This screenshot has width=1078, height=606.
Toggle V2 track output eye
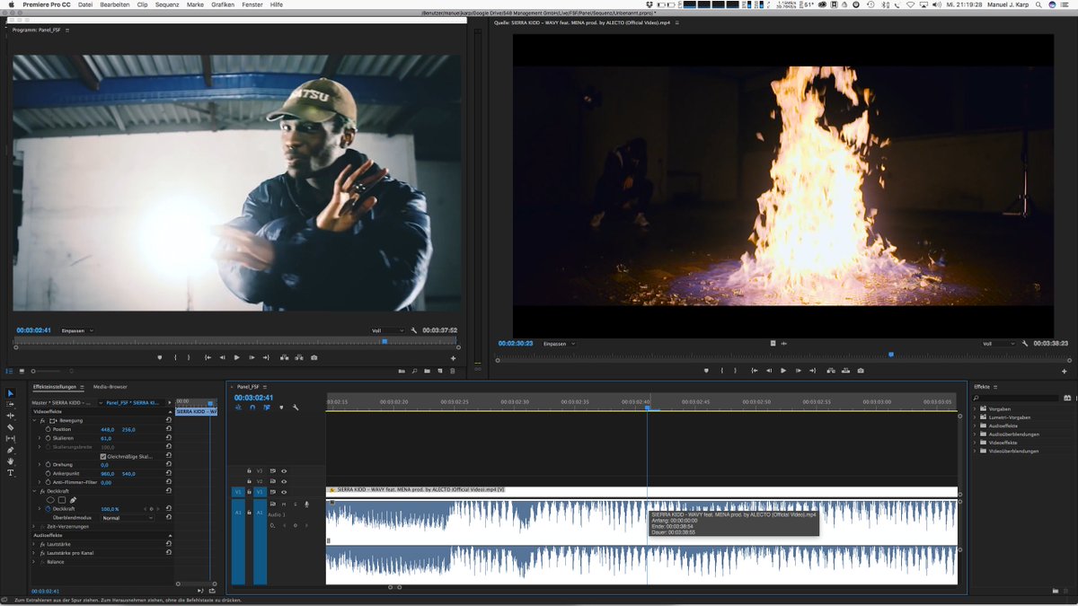284,481
